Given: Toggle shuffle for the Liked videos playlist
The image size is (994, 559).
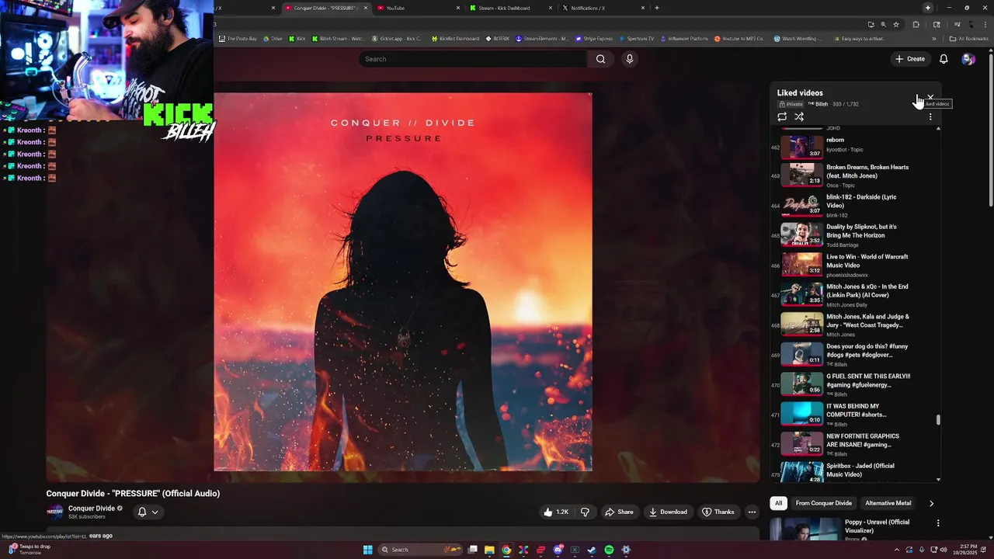Looking at the screenshot, I should 799,117.
